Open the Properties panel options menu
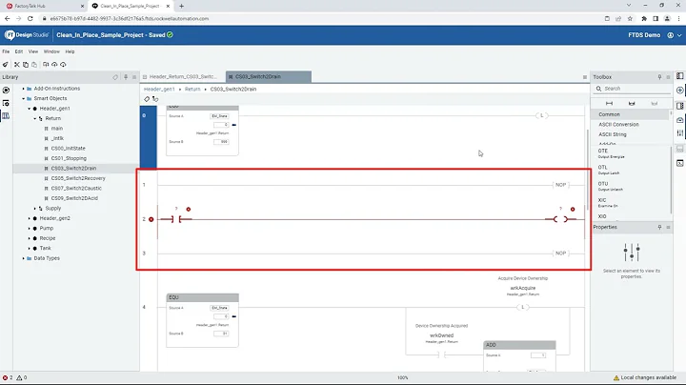This screenshot has height=385, width=686. point(668,227)
